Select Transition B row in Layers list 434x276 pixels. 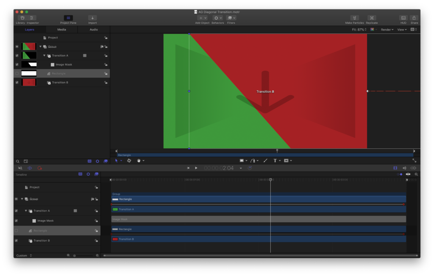(62, 83)
